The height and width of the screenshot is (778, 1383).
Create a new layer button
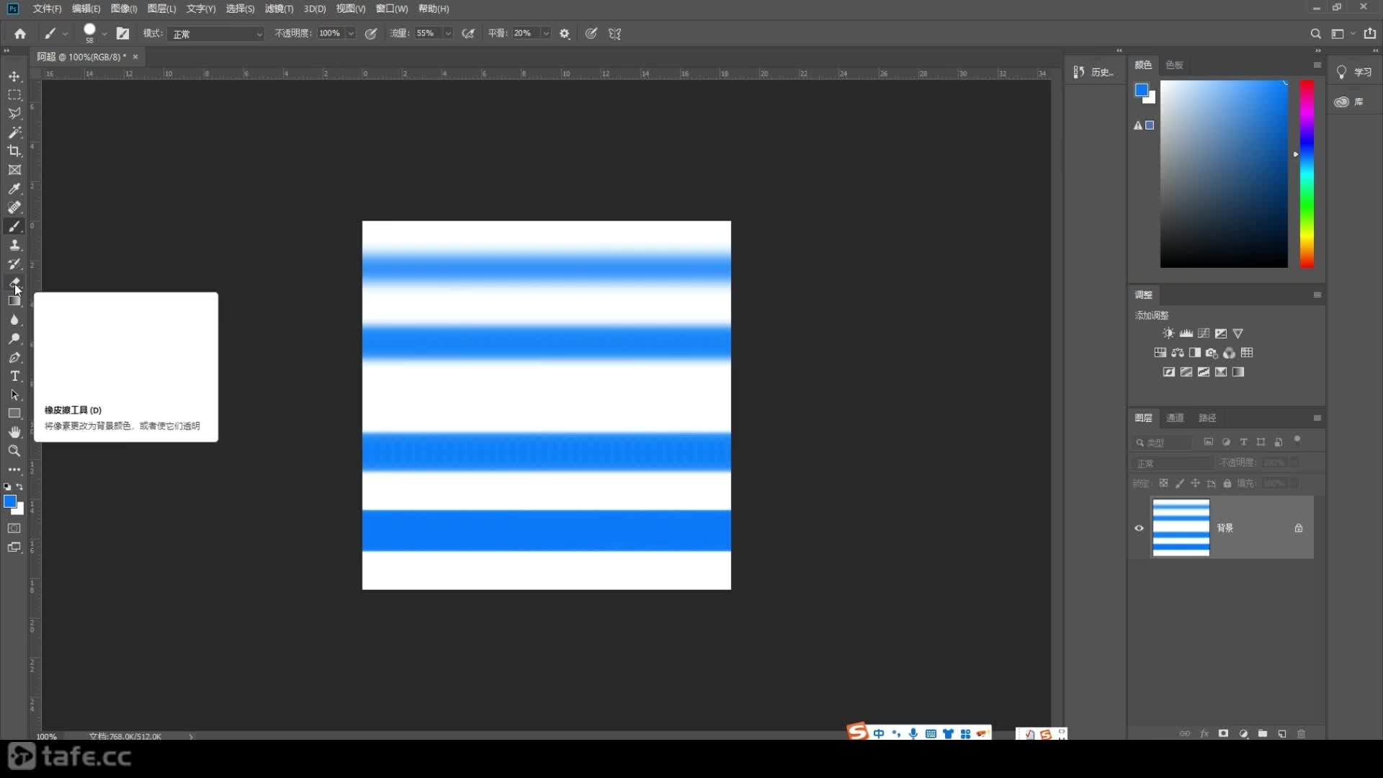(x=1282, y=733)
